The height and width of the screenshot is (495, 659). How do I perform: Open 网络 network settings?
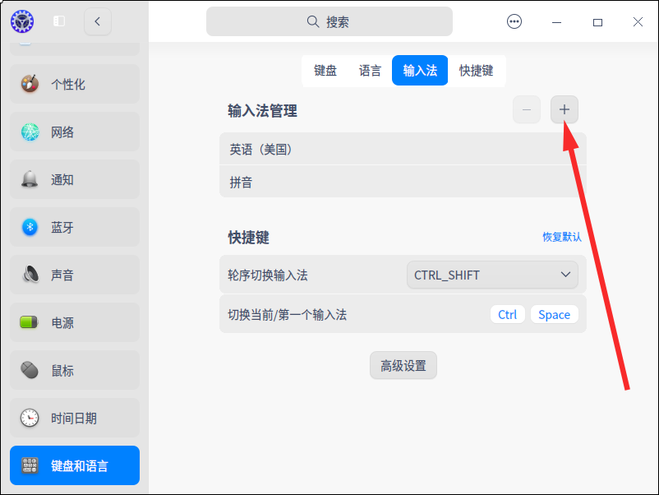[x=75, y=132]
